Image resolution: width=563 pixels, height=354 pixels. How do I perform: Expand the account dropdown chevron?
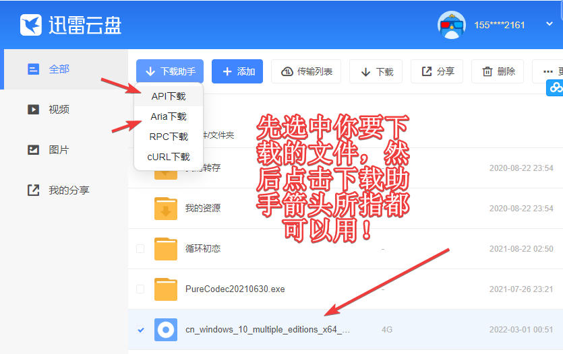549,24
